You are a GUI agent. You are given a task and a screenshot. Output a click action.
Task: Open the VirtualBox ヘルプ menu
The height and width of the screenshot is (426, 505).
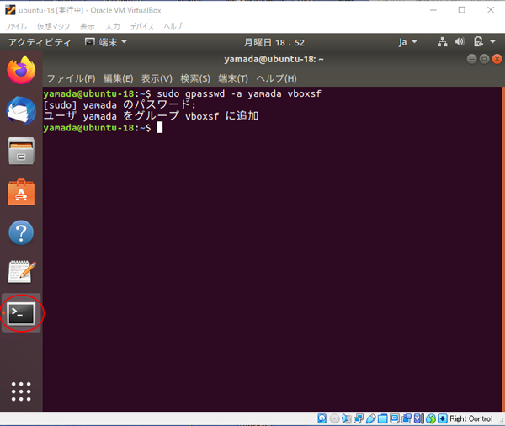point(173,26)
